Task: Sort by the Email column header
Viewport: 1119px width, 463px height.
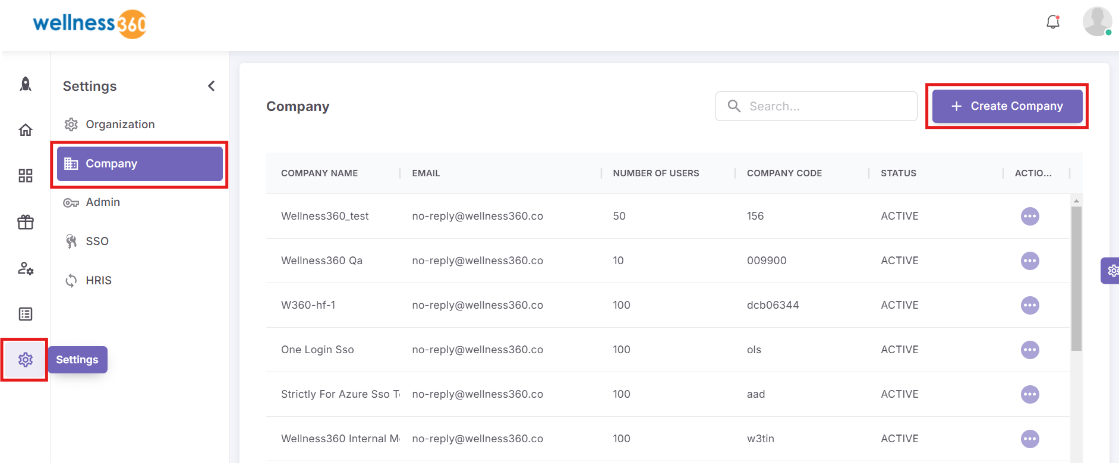Action: tap(426, 173)
